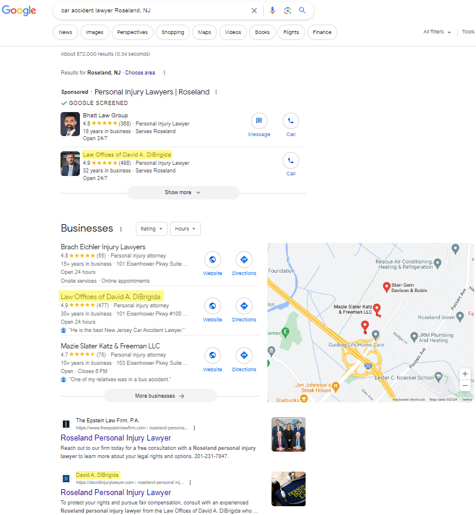Click the Choose area link

(140, 73)
